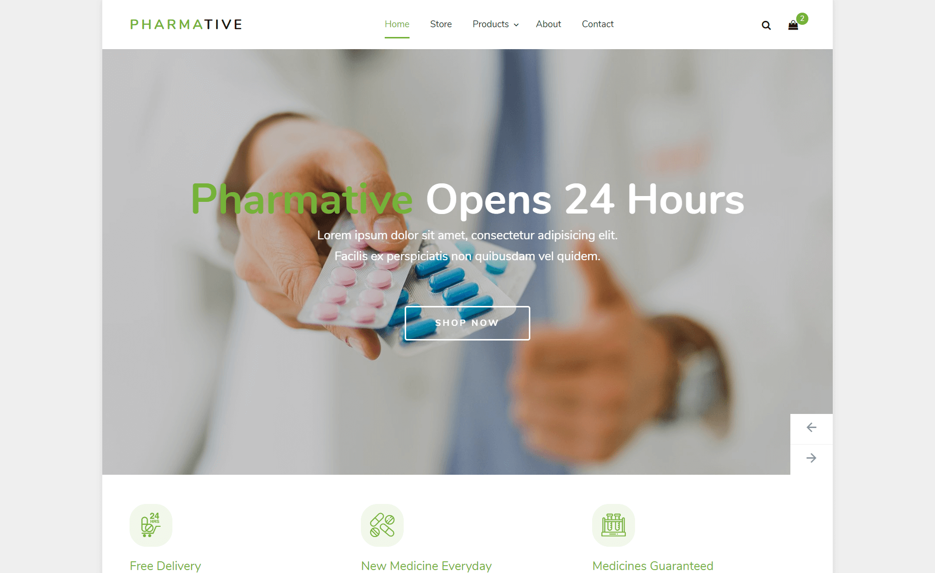Screen dimensions: 935x573
Task: Click the medicines guaranteed icon
Action: (613, 524)
